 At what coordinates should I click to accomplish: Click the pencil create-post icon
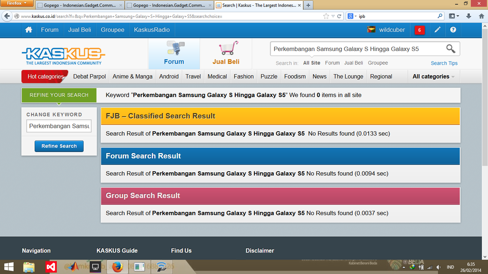(437, 30)
